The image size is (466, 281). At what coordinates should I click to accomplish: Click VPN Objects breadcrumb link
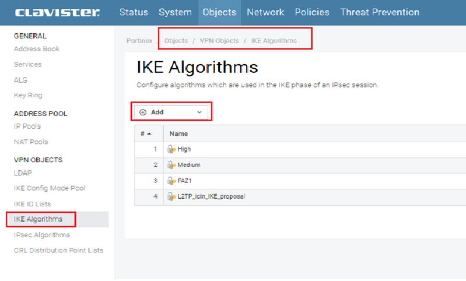(219, 41)
